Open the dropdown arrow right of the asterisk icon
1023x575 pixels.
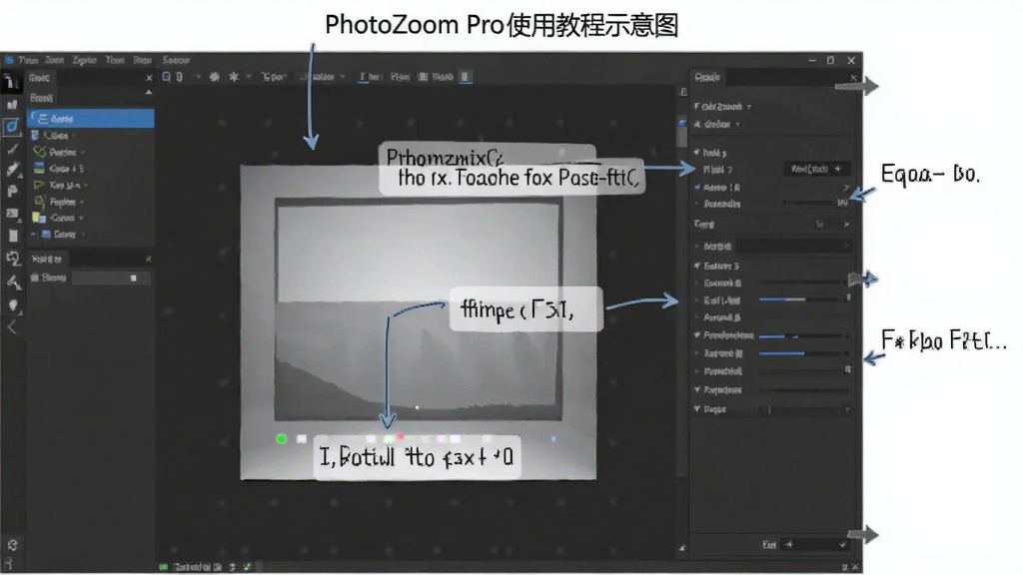tap(249, 77)
